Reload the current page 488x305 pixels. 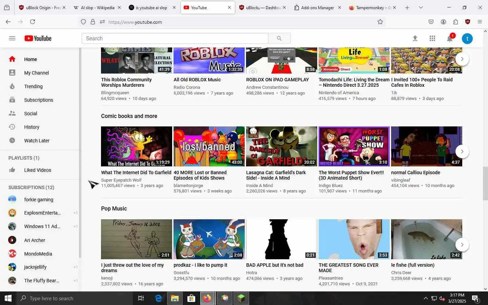pyautogui.click(x=33, y=22)
